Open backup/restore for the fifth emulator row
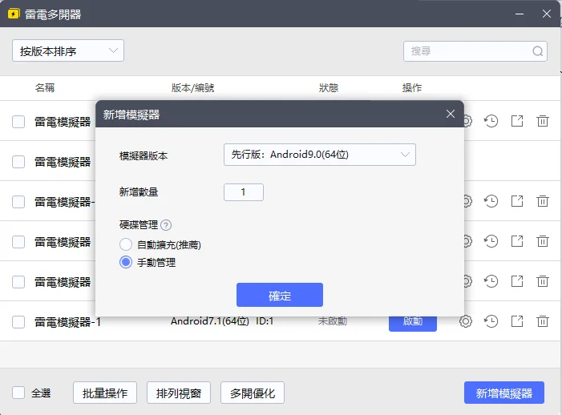This screenshot has width=562, height=415. 491,281
